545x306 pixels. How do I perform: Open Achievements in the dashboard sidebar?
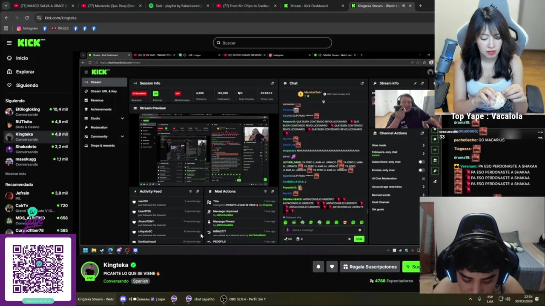[x=101, y=109]
